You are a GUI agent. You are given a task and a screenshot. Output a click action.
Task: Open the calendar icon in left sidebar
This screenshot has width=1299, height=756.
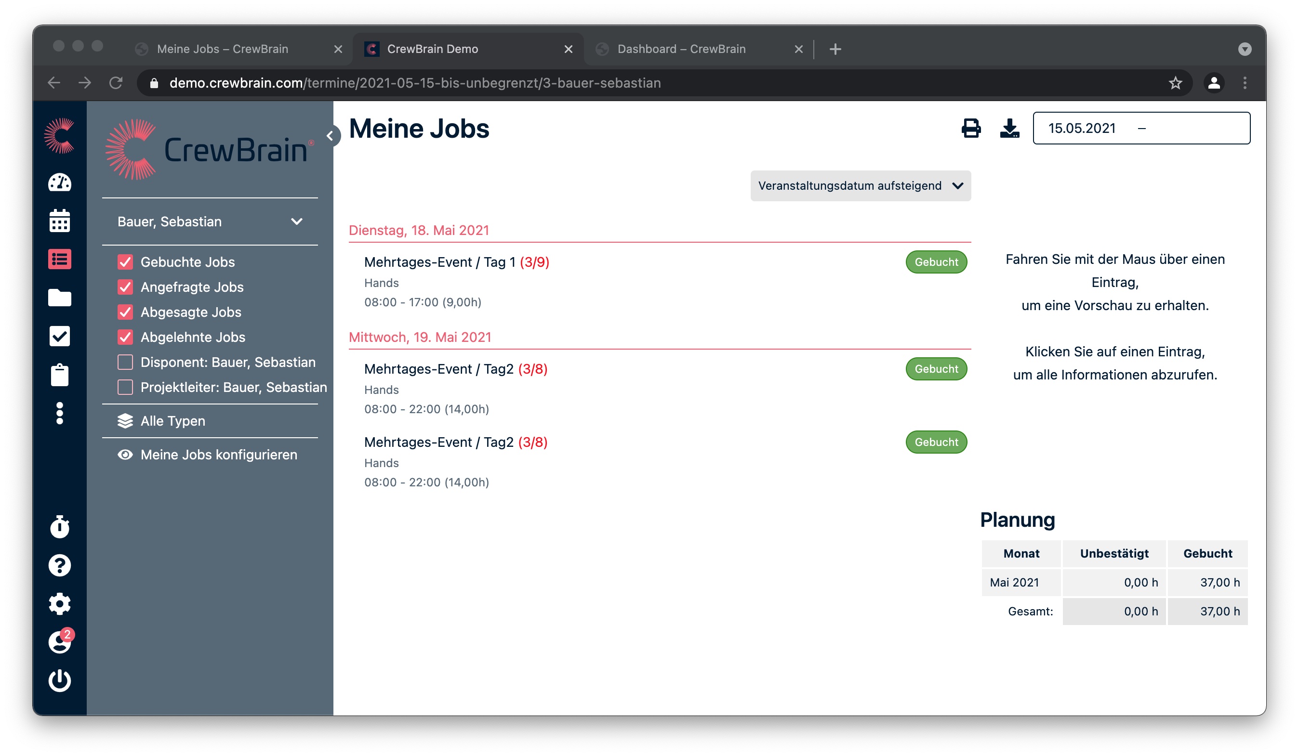point(59,222)
